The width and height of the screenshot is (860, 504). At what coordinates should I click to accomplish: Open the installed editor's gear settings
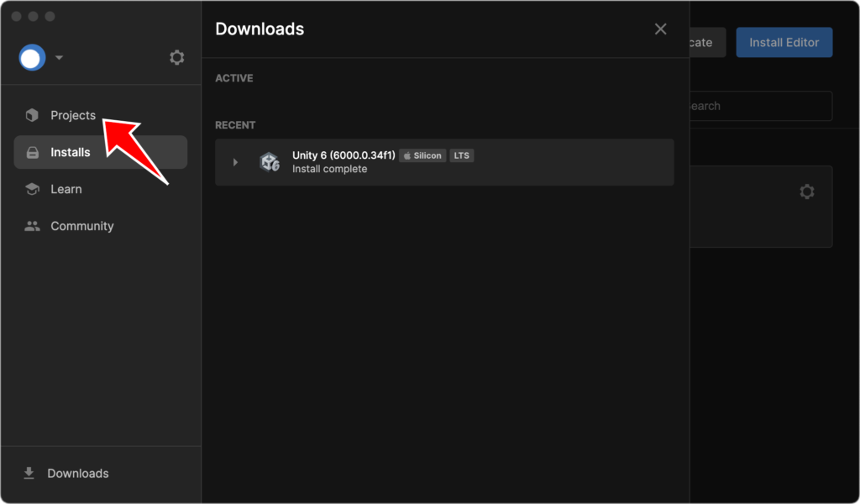[x=807, y=192]
